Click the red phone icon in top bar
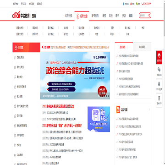165x165 pixels. (143, 4)
